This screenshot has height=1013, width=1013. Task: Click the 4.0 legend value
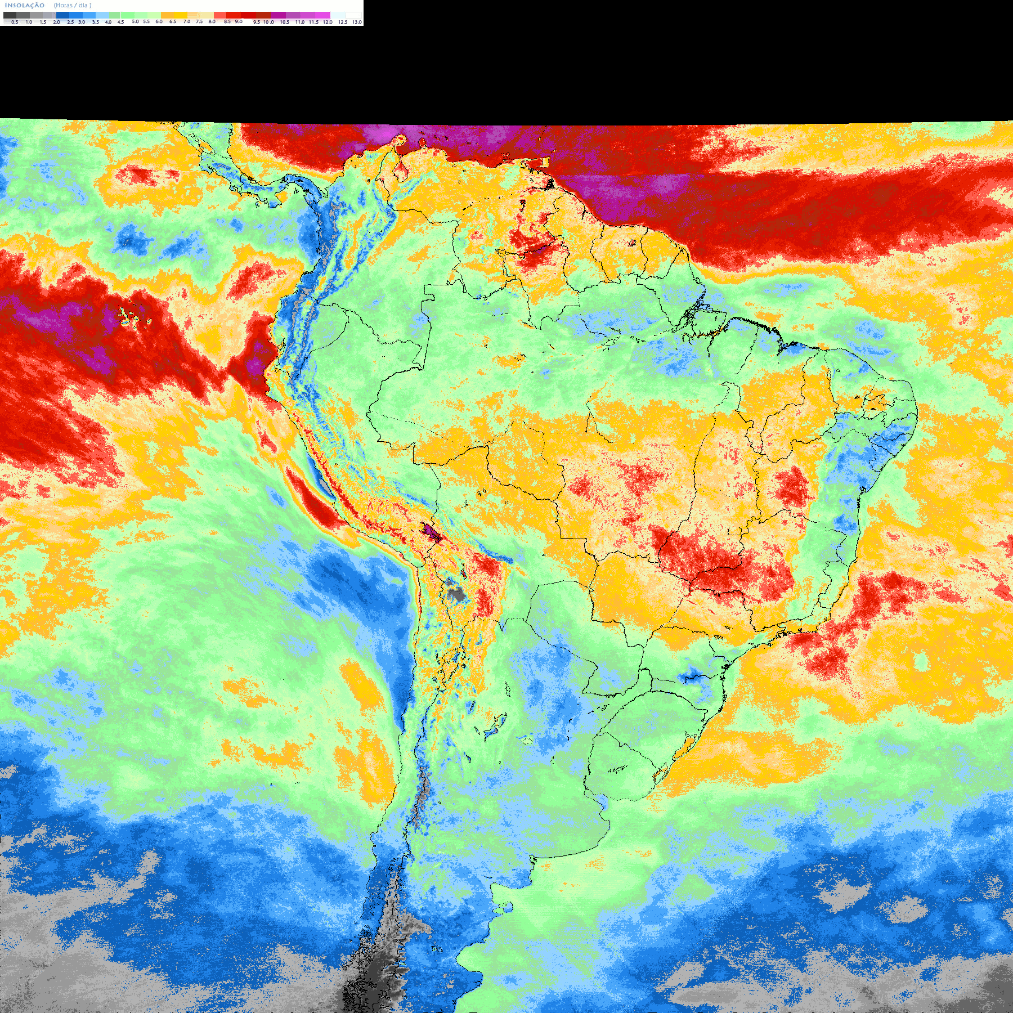point(108,22)
